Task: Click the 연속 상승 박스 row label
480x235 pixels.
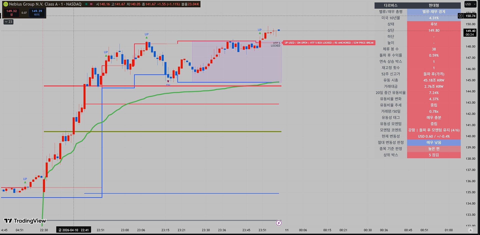Action: click(391, 61)
